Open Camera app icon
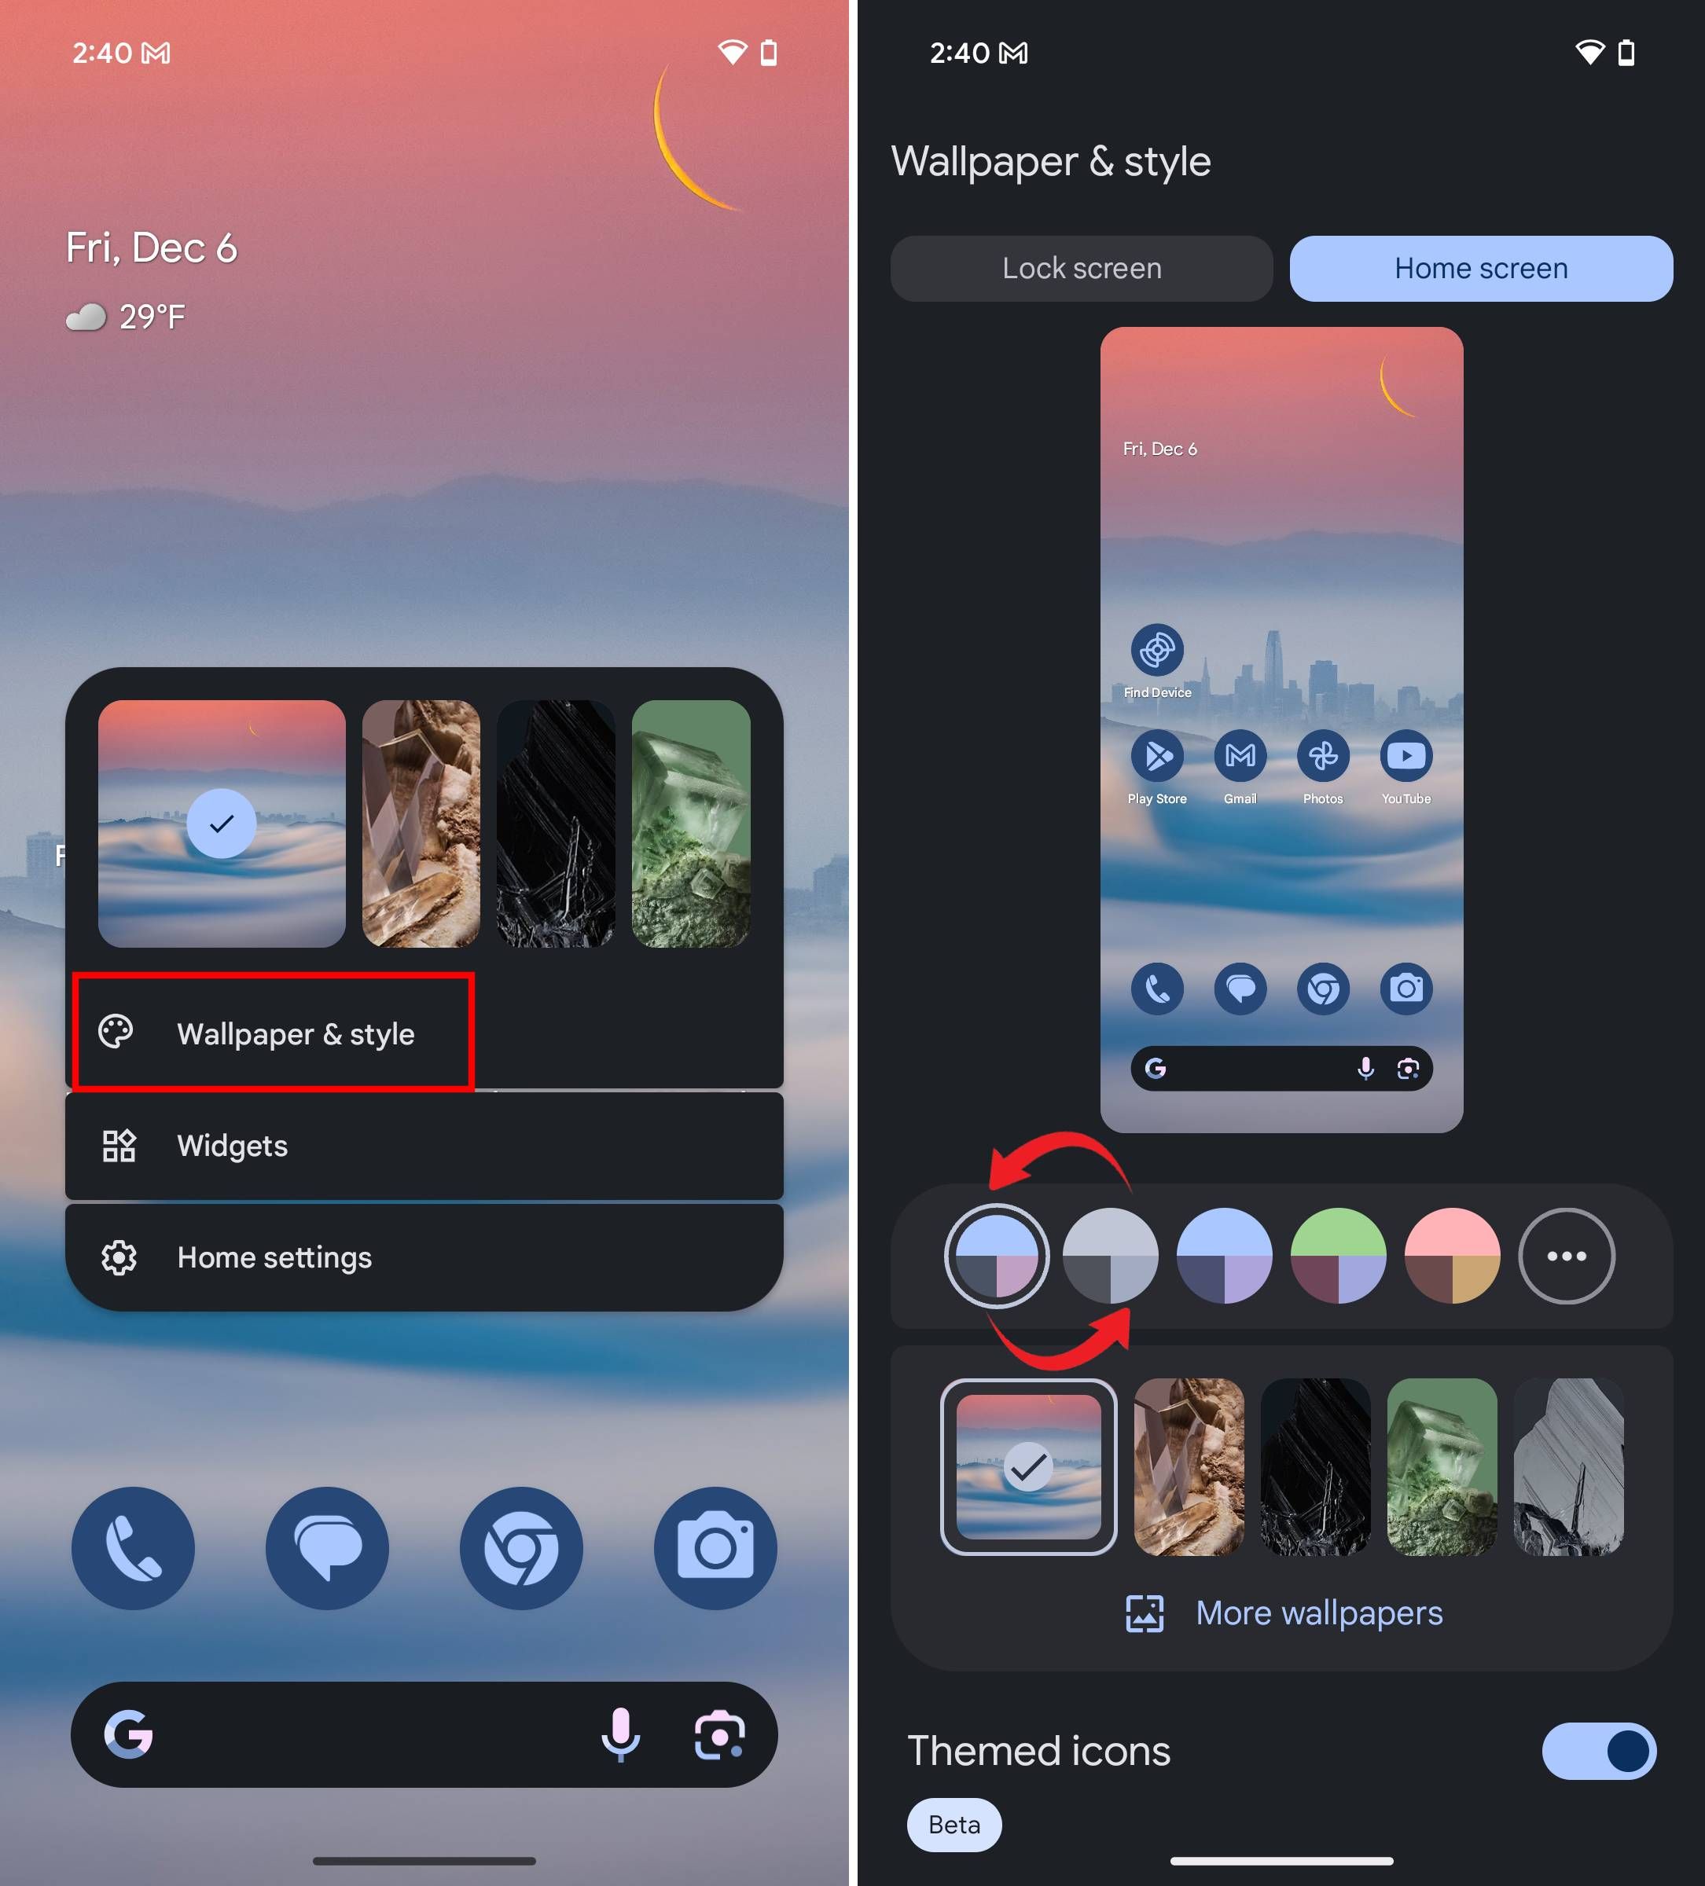 click(718, 1544)
